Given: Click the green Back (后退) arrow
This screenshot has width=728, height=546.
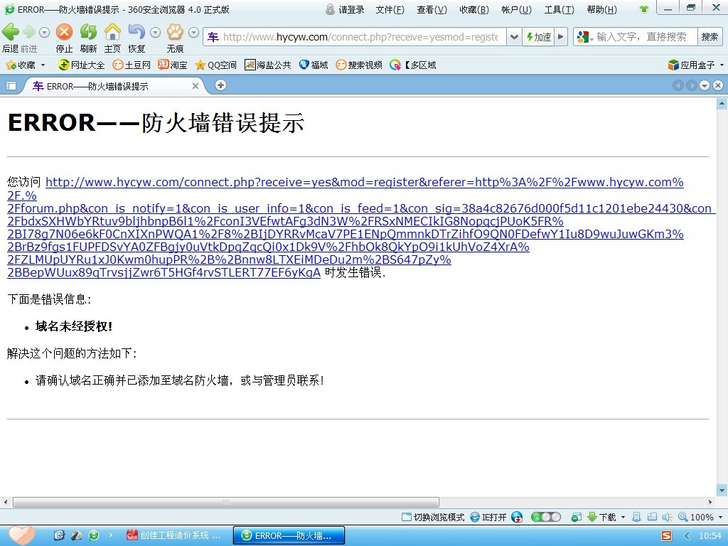Looking at the screenshot, I should tap(11, 32).
